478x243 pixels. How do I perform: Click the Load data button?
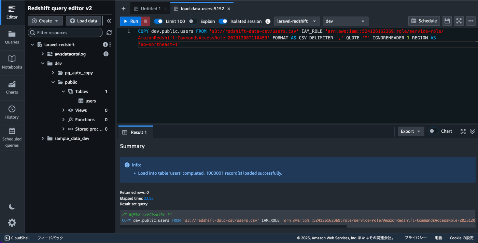(83, 21)
